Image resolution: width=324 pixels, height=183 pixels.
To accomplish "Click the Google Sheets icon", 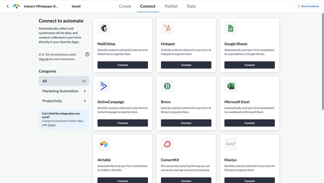I will coord(231,28).
